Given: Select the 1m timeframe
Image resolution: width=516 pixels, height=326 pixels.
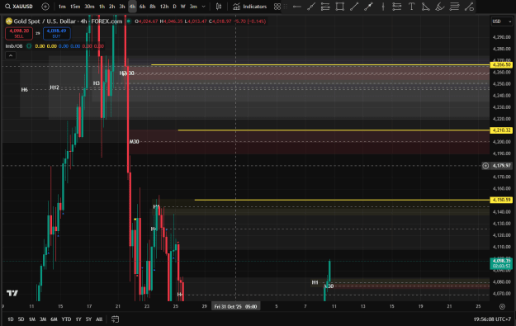Looking at the screenshot, I should (62, 7).
